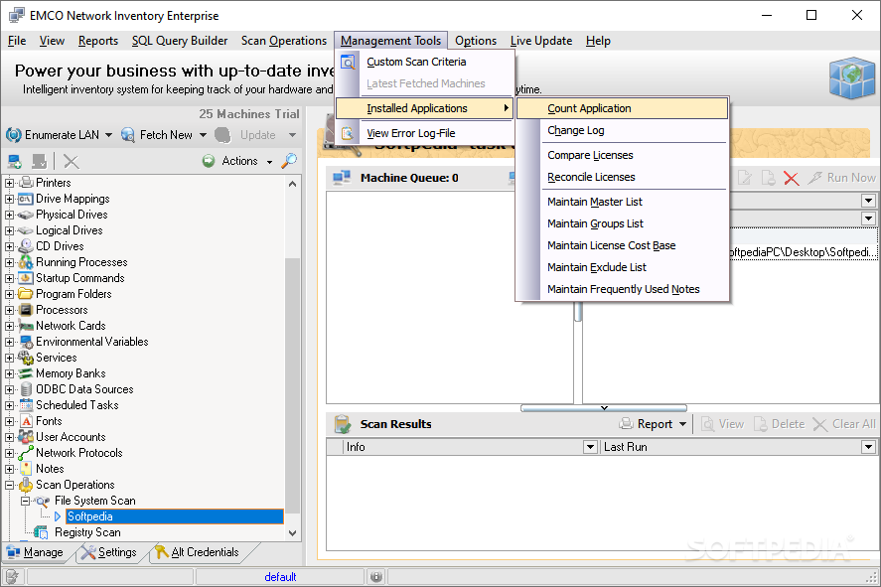Click the Running Processes tree icon
The image size is (881, 587).
click(x=26, y=262)
